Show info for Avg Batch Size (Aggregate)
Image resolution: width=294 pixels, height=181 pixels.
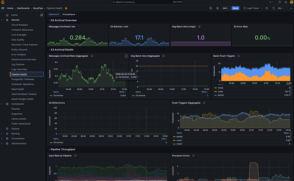163,56
